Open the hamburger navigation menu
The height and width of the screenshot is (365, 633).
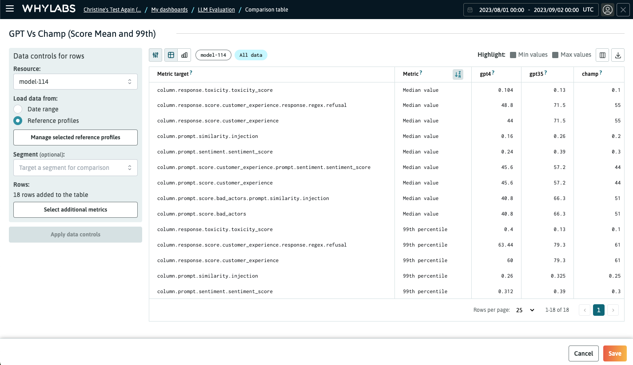[x=10, y=9]
